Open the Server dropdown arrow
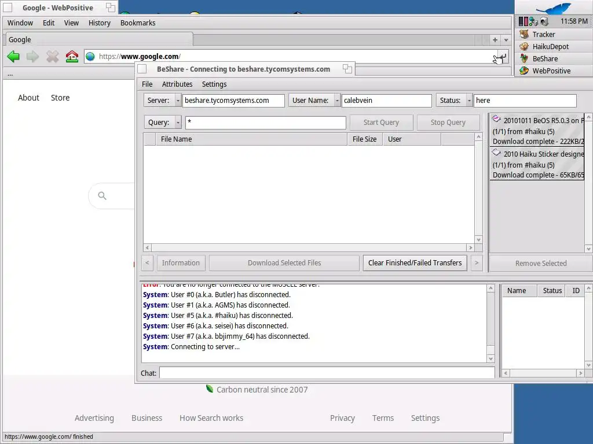The height and width of the screenshot is (444, 593). click(x=178, y=101)
